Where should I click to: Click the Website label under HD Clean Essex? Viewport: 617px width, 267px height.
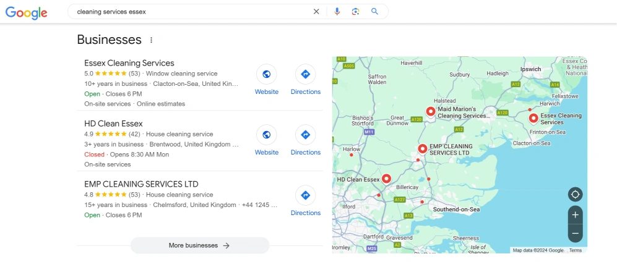(x=266, y=152)
